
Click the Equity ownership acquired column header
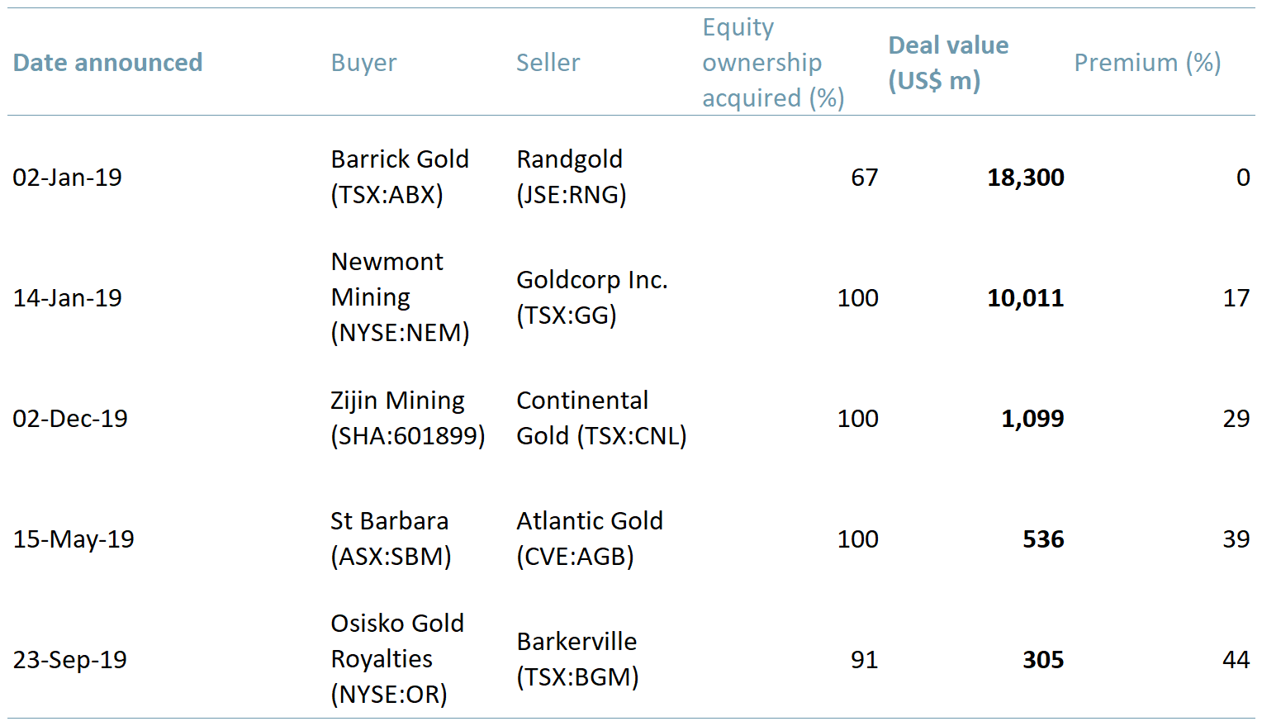pyautogui.click(x=772, y=63)
